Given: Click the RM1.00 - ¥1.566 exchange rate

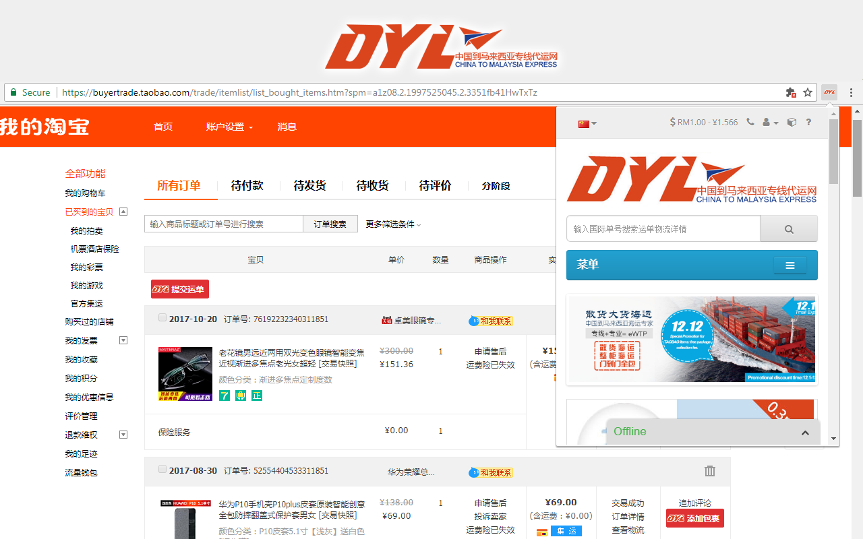Looking at the screenshot, I should point(704,123).
